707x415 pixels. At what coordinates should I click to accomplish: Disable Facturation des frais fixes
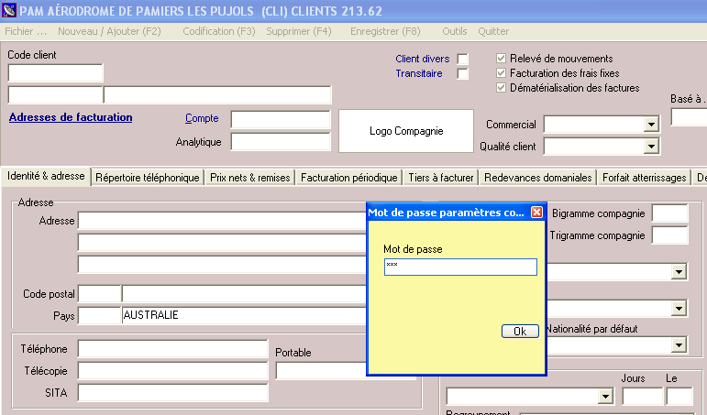[x=502, y=73]
